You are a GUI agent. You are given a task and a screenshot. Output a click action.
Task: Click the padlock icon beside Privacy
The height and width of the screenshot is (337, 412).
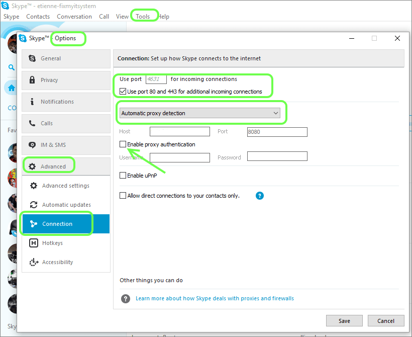(32, 79)
